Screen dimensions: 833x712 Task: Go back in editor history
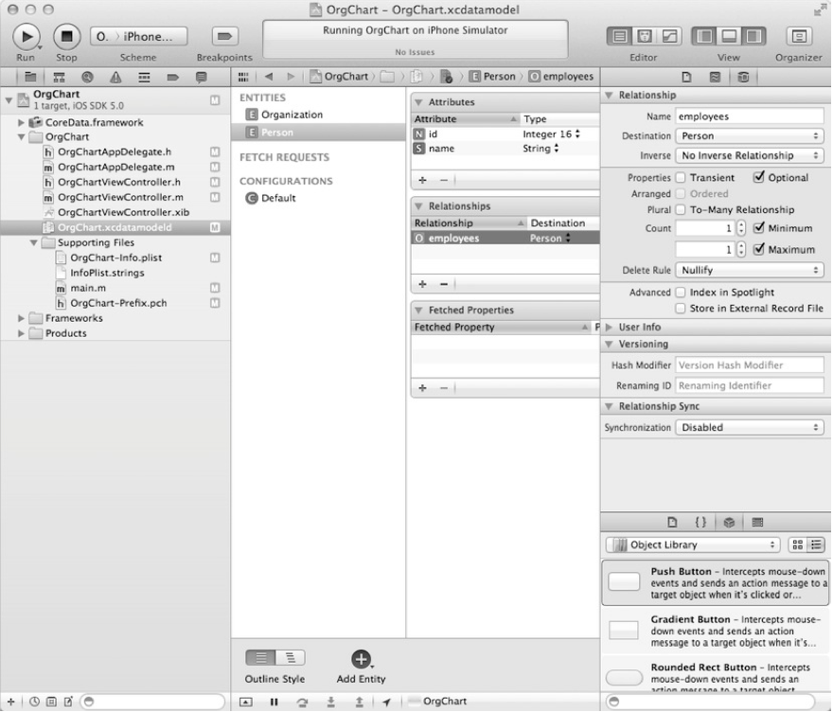[x=269, y=77]
